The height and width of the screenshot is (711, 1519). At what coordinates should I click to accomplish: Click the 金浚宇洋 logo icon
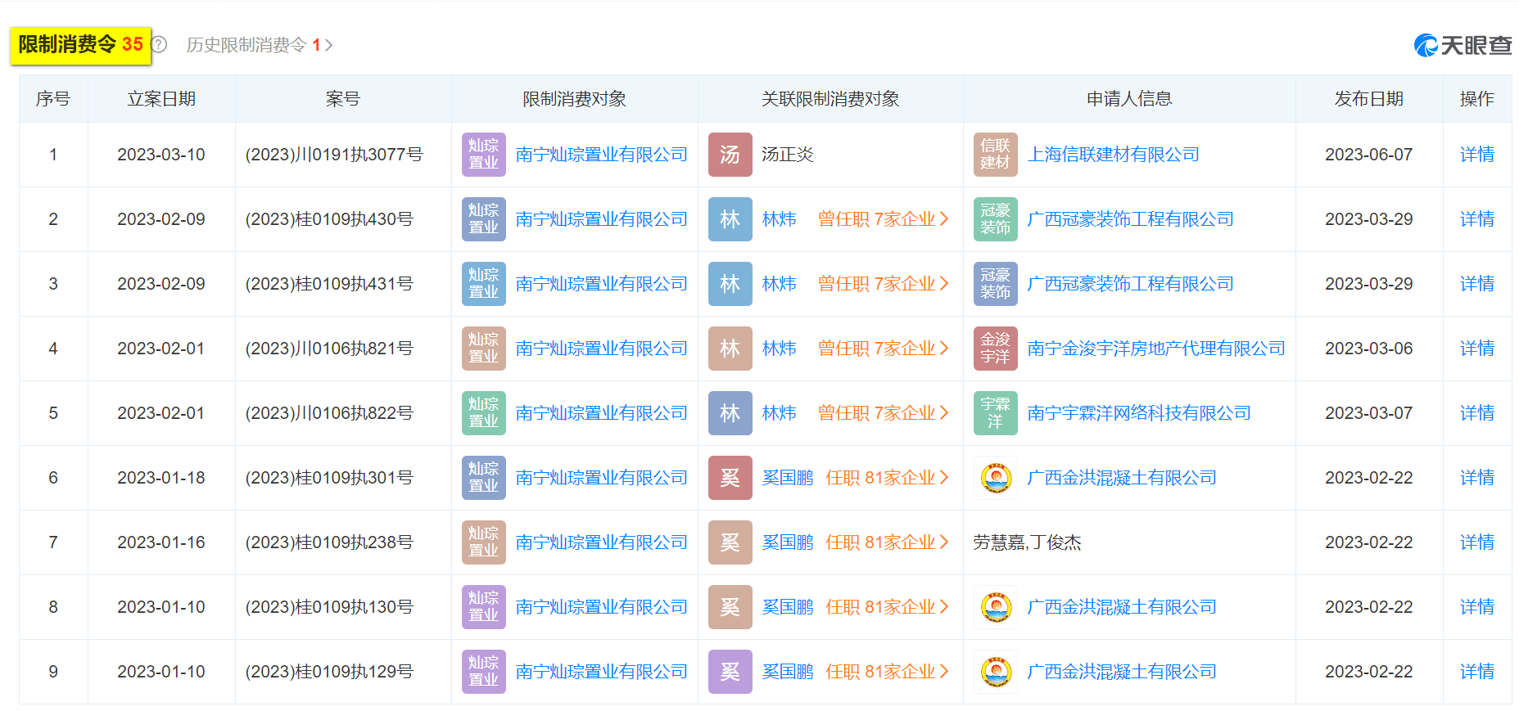[x=996, y=349]
